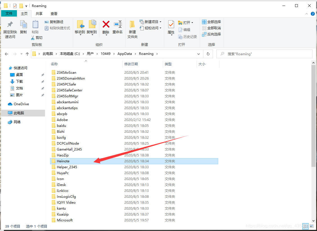
Task: Click the Properties (属性) checkmark icon
Action: coord(171,24)
